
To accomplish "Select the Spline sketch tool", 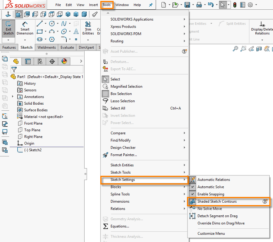I will [64, 24].
